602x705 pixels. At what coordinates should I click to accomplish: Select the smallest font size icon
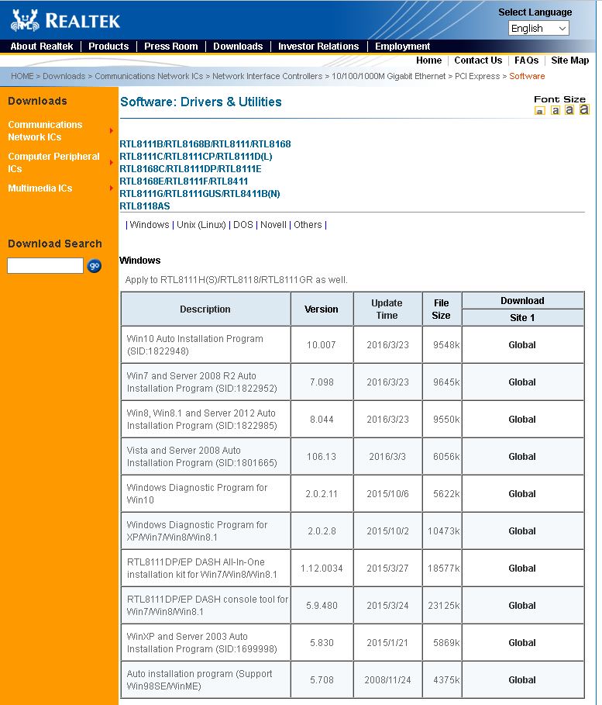pos(539,111)
